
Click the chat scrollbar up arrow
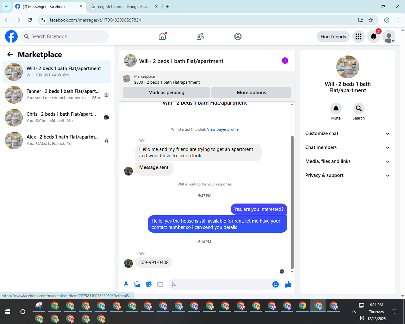click(x=292, y=104)
